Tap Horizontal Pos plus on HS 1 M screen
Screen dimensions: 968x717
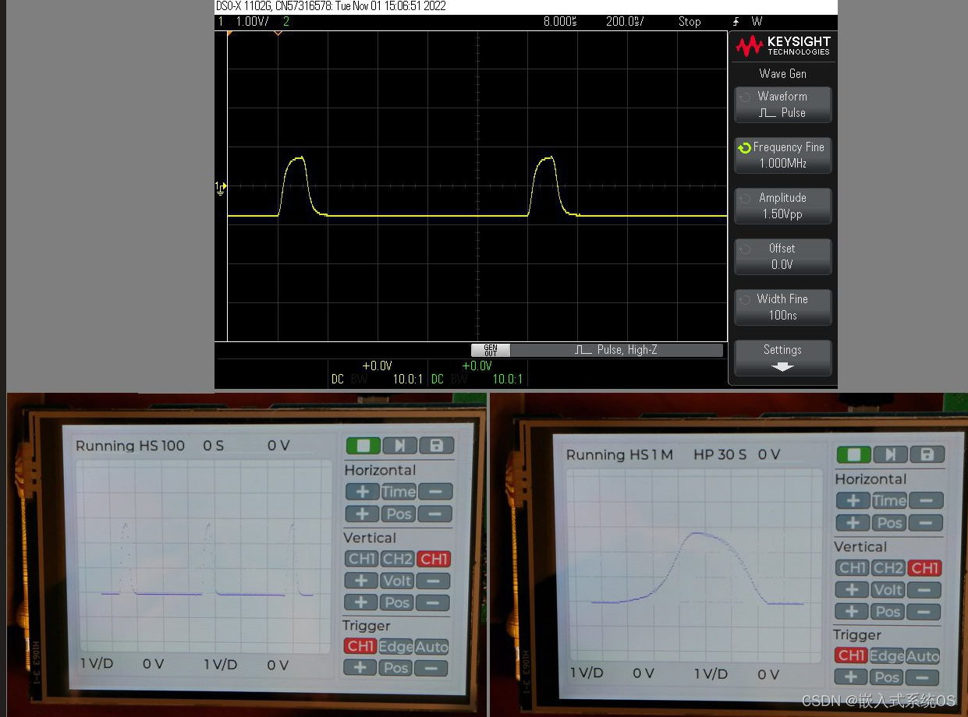[x=853, y=523]
